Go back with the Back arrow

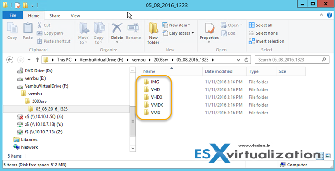coord(10,60)
